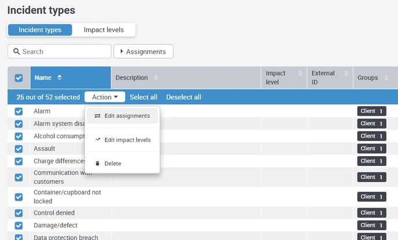Sort by the Groups column header
The height and width of the screenshot is (240, 398).
(x=375, y=77)
